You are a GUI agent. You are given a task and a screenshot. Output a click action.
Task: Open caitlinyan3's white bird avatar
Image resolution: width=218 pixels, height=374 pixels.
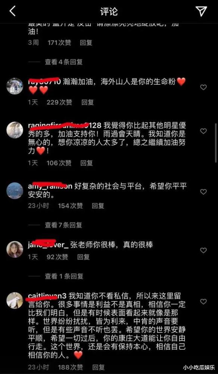pyautogui.click(x=15, y=301)
